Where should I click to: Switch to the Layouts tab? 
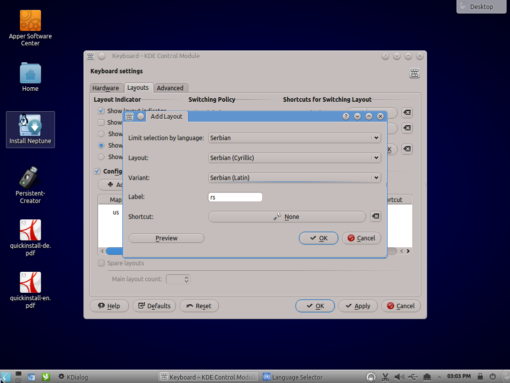138,87
